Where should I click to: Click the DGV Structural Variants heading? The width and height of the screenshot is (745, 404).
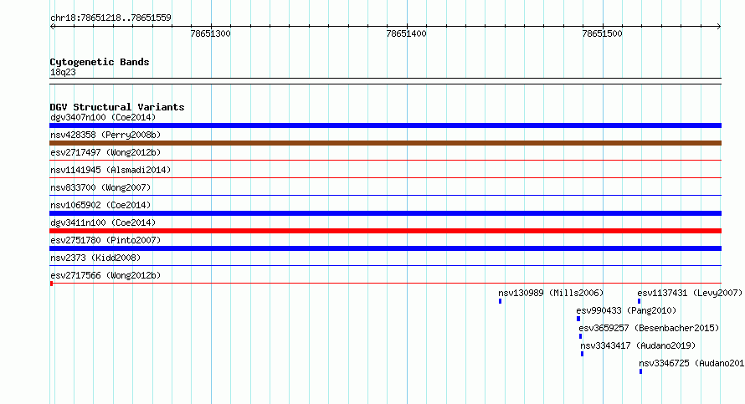pyautogui.click(x=117, y=107)
